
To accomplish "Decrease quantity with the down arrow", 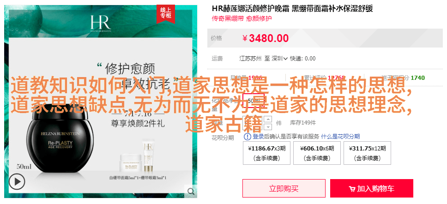I will point(268,126).
